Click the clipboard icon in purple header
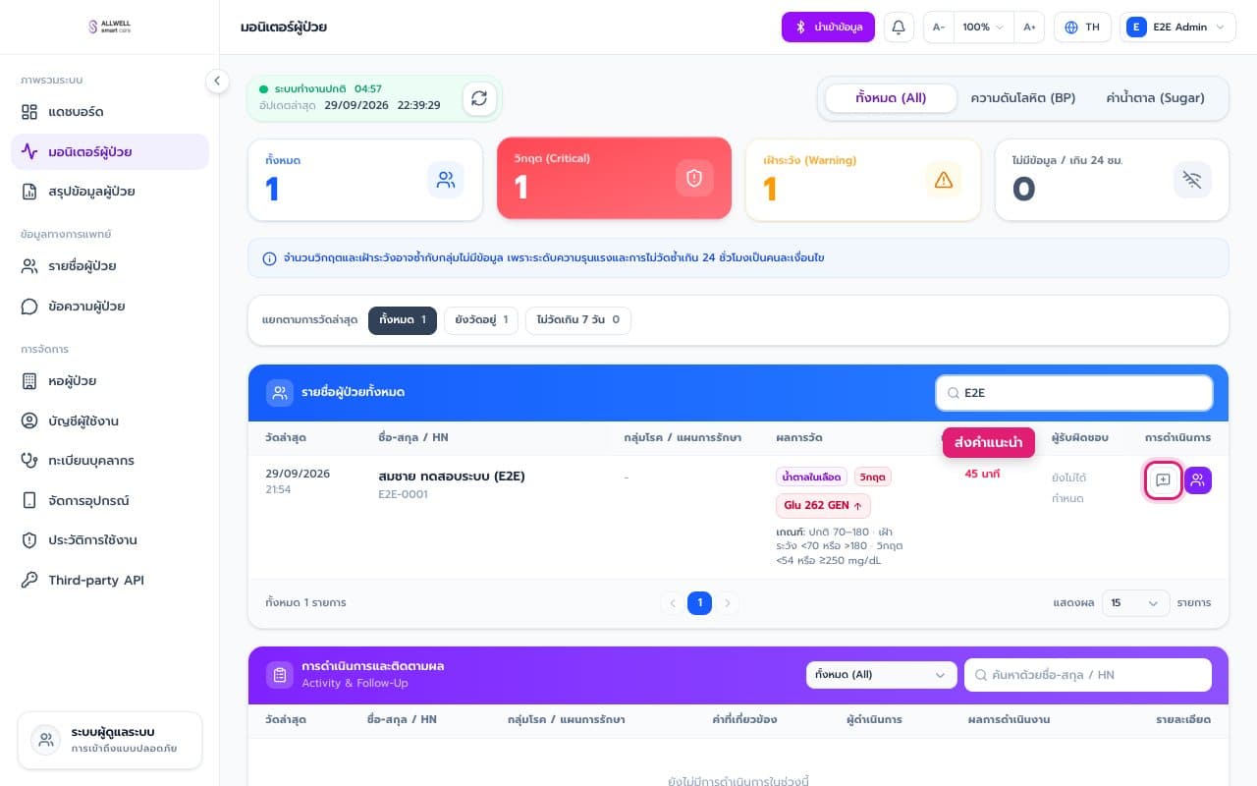The width and height of the screenshot is (1257, 786). click(x=280, y=675)
